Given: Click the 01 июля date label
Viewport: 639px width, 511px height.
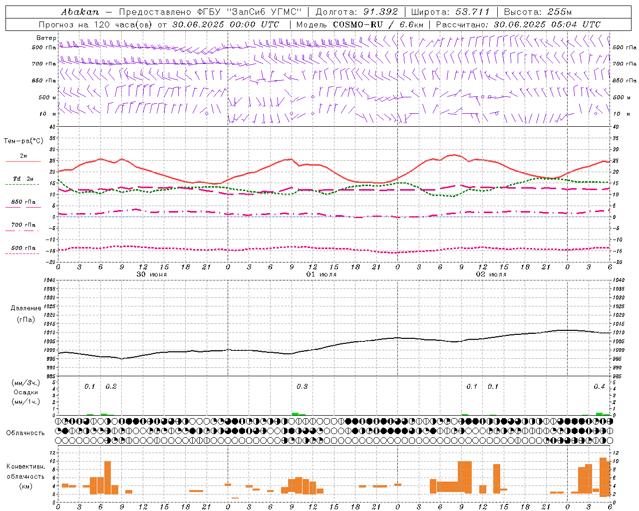Looking at the screenshot, I should pyautogui.click(x=321, y=274).
